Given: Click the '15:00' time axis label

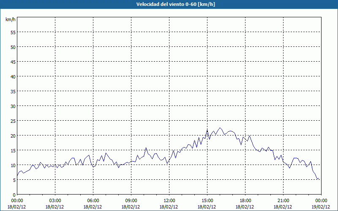Looking at the screenshot, I should (x=207, y=201).
